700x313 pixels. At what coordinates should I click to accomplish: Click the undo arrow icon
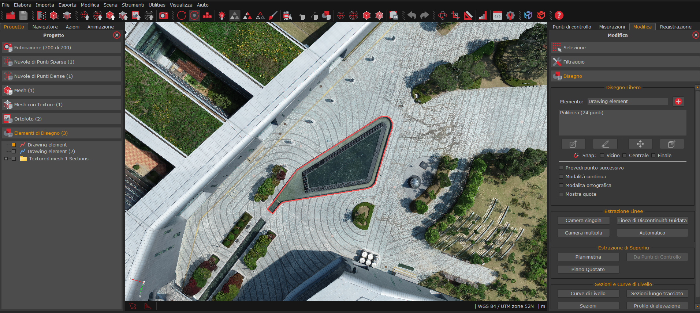coord(412,15)
